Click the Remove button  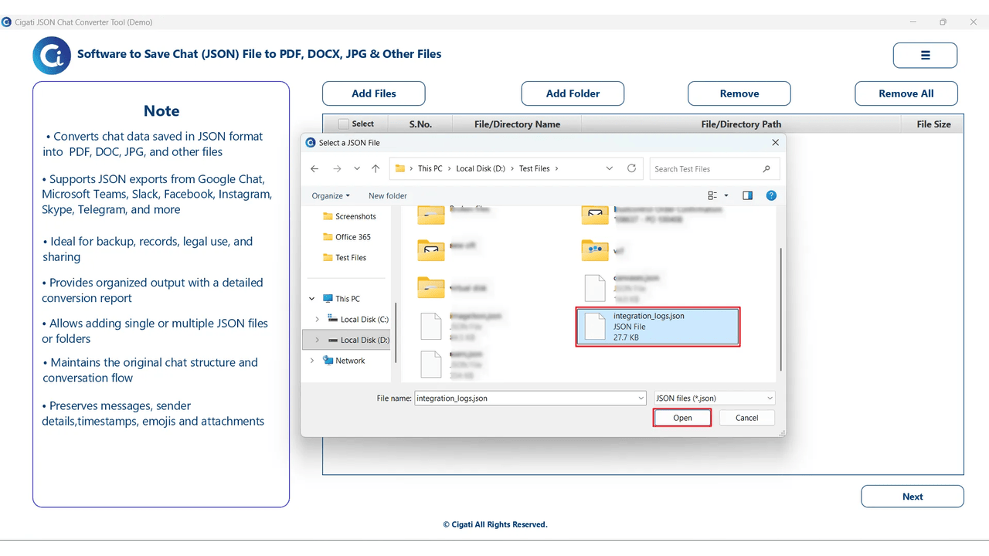(739, 93)
